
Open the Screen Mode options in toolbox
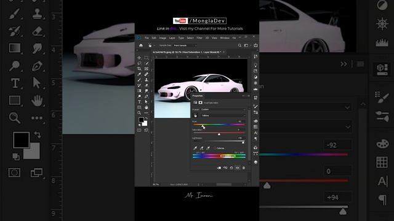(x=147, y=130)
